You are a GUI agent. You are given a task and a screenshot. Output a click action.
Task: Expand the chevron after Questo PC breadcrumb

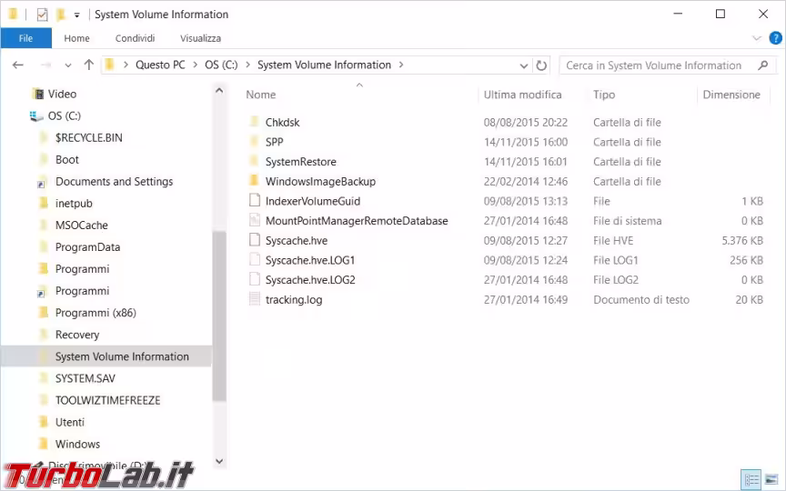pos(195,65)
